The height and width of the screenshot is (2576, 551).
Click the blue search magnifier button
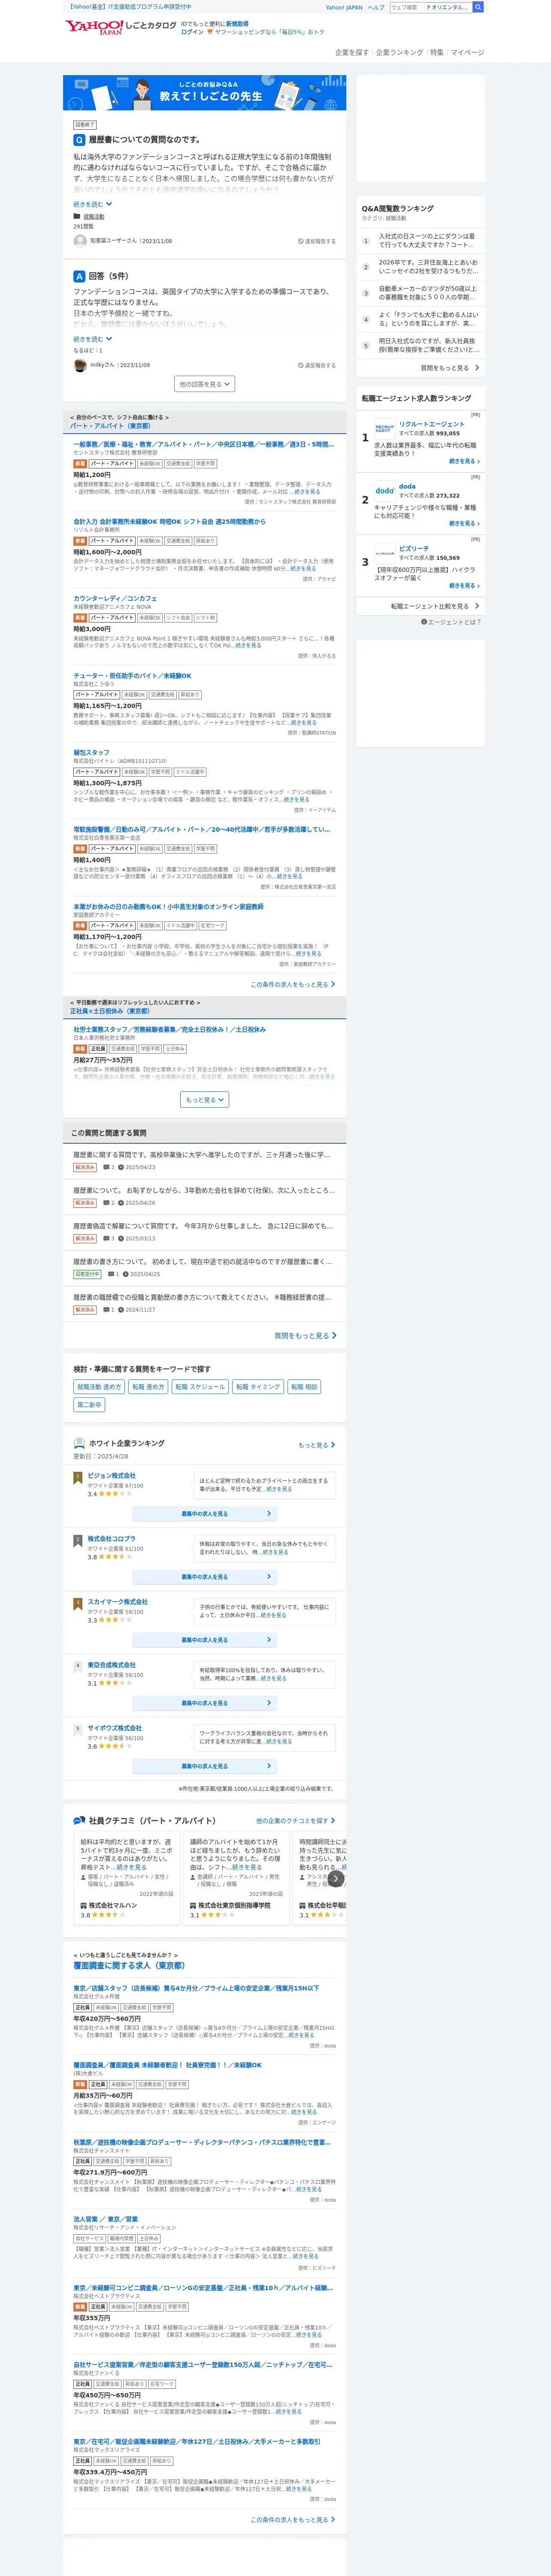[x=478, y=7]
